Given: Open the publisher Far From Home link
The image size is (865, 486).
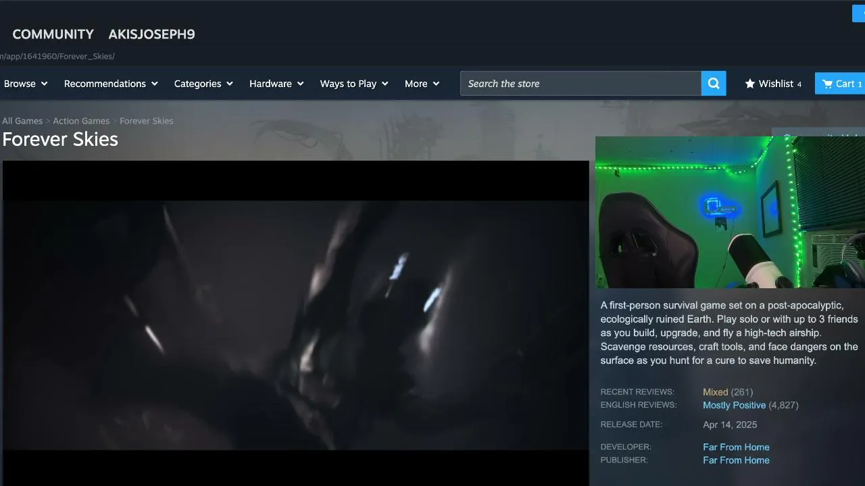Looking at the screenshot, I should (736, 460).
